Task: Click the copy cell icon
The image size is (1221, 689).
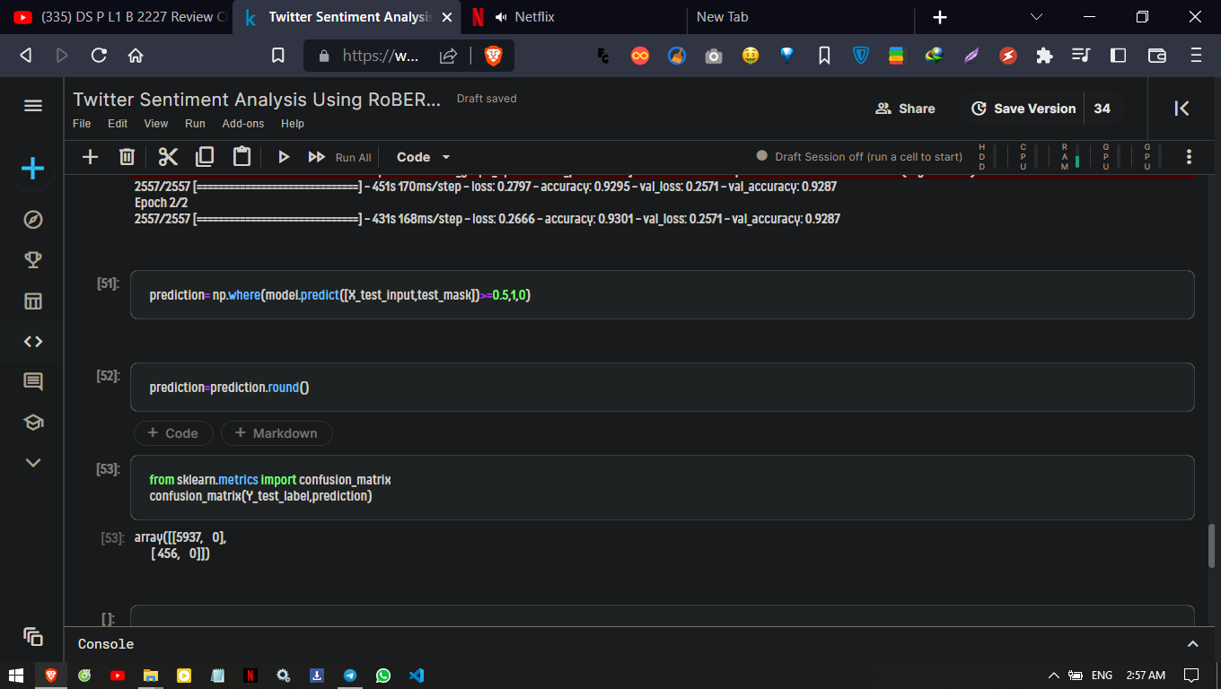Action: (205, 157)
